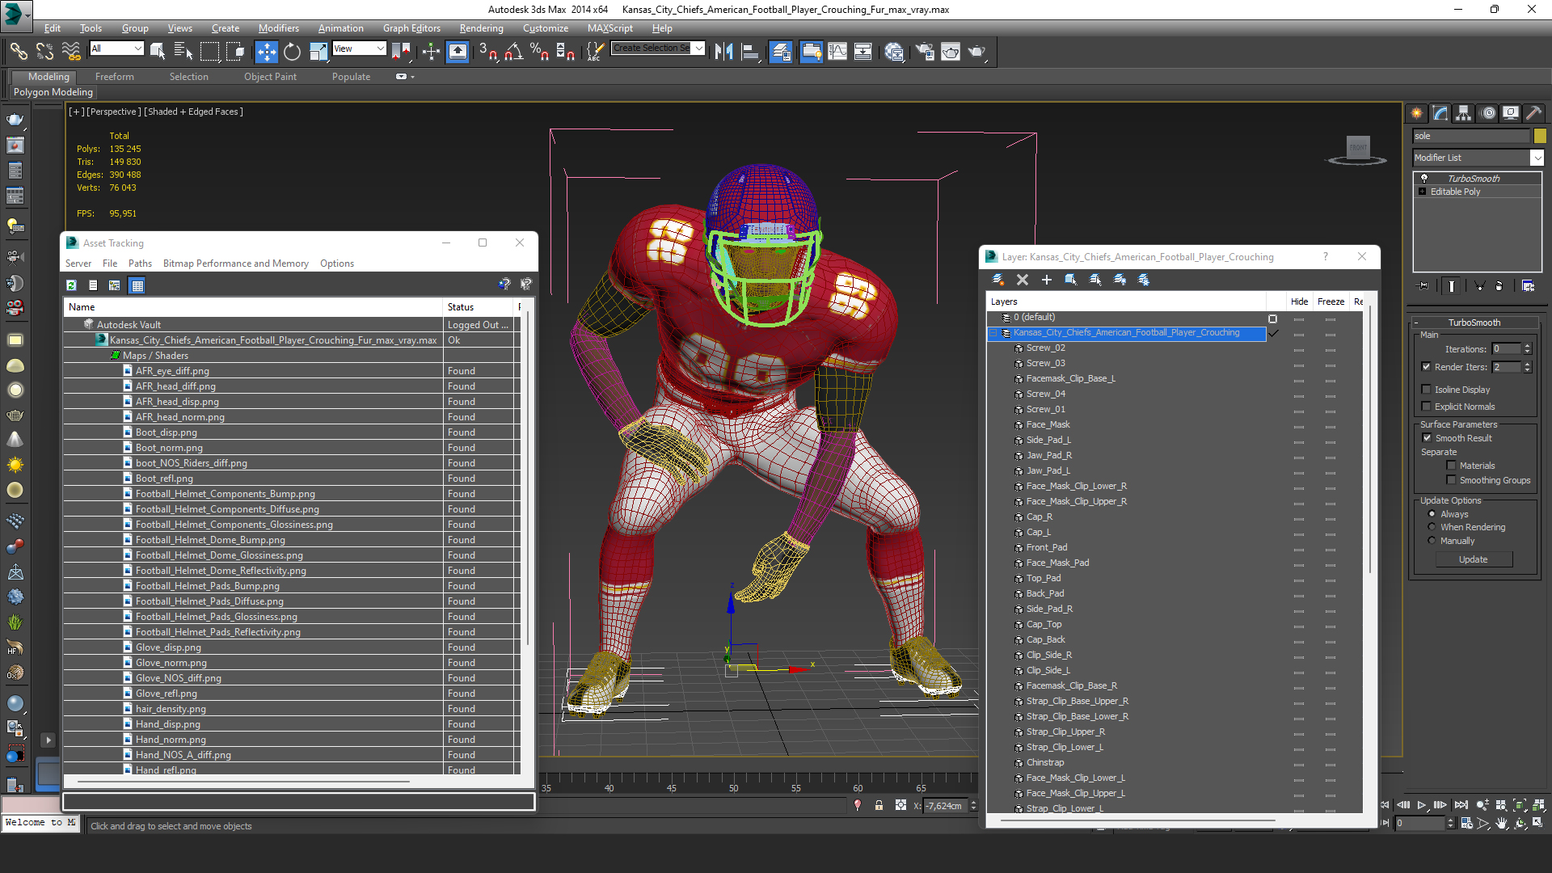Viewport: 1552px width, 873px height.
Task: Click the object name field 'sole'
Action: [x=1471, y=136]
